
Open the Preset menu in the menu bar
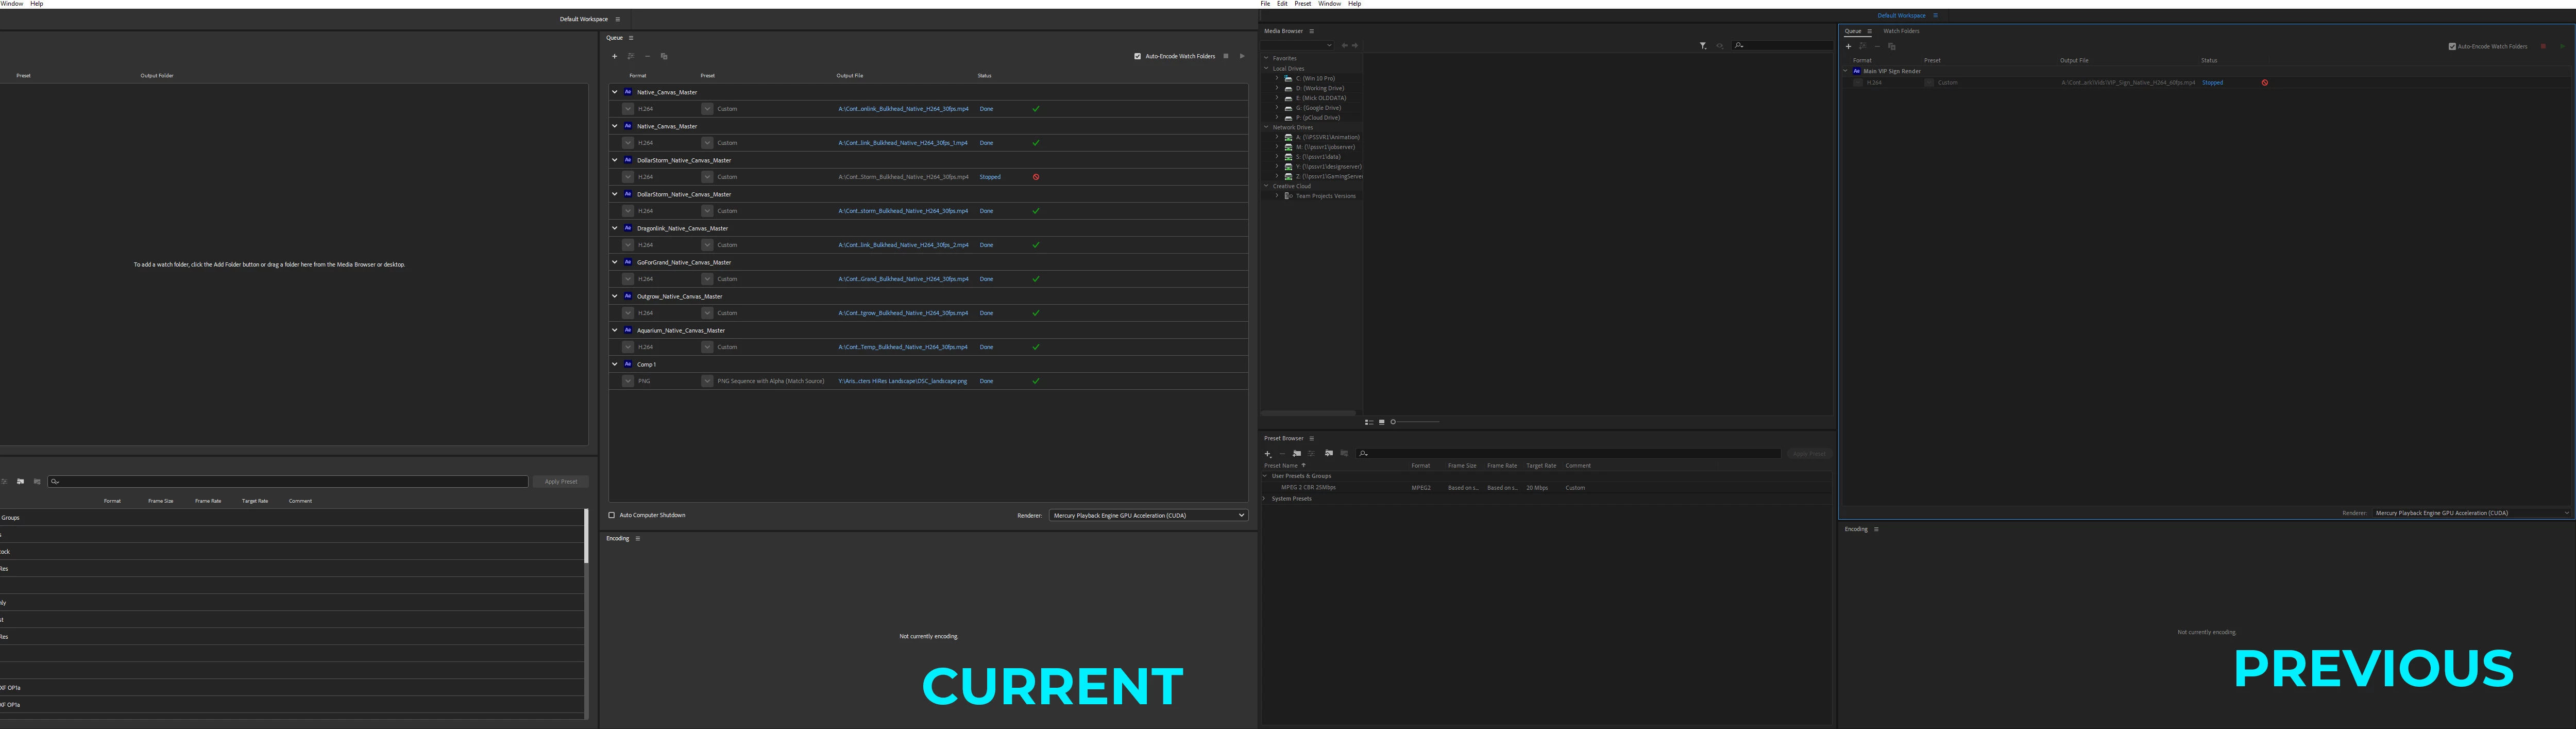click(x=1302, y=4)
